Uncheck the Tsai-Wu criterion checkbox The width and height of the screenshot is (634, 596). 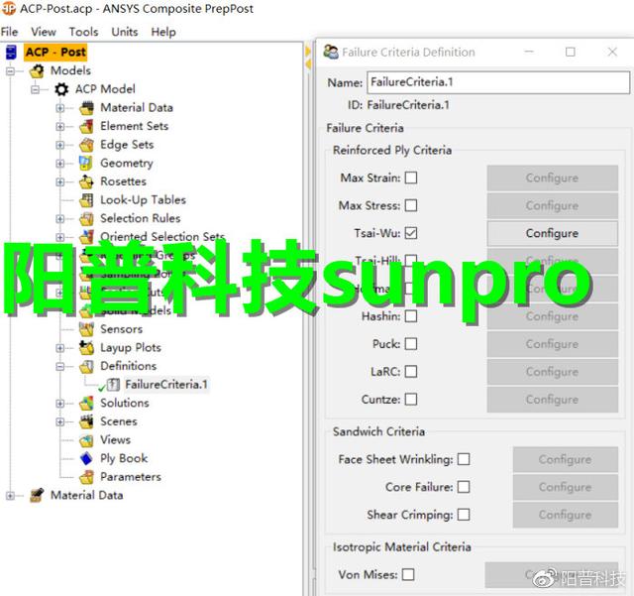coord(411,234)
